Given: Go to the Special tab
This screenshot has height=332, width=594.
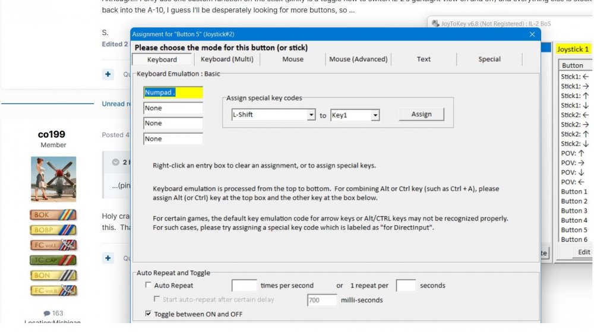Looking at the screenshot, I should 489,59.
